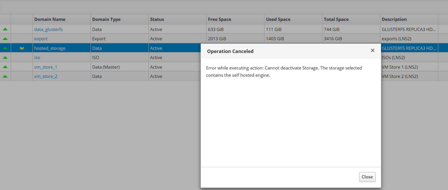
Task: Open the export domain link
Action: pyautogui.click(x=41, y=39)
